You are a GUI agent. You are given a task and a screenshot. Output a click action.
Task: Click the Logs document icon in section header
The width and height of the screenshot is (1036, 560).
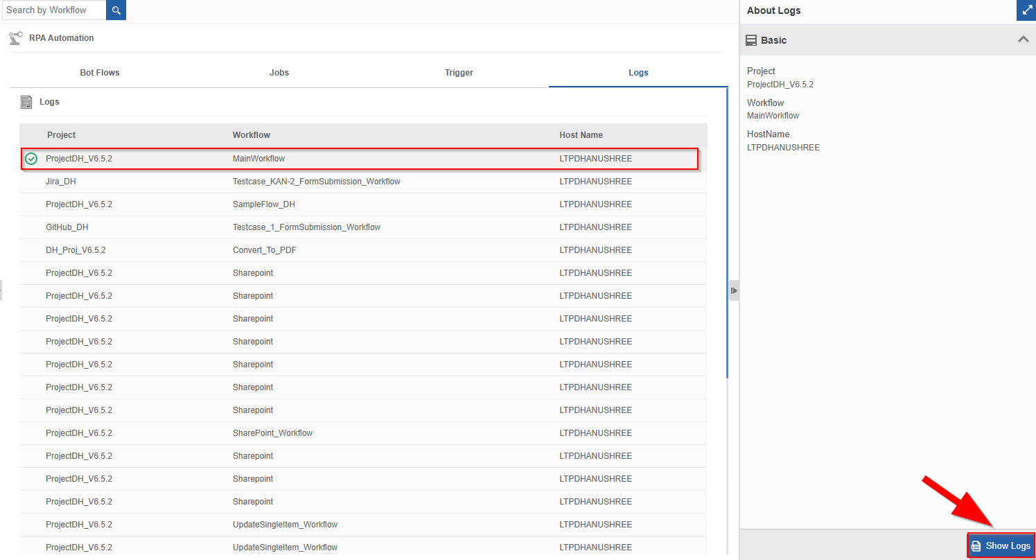coord(26,102)
